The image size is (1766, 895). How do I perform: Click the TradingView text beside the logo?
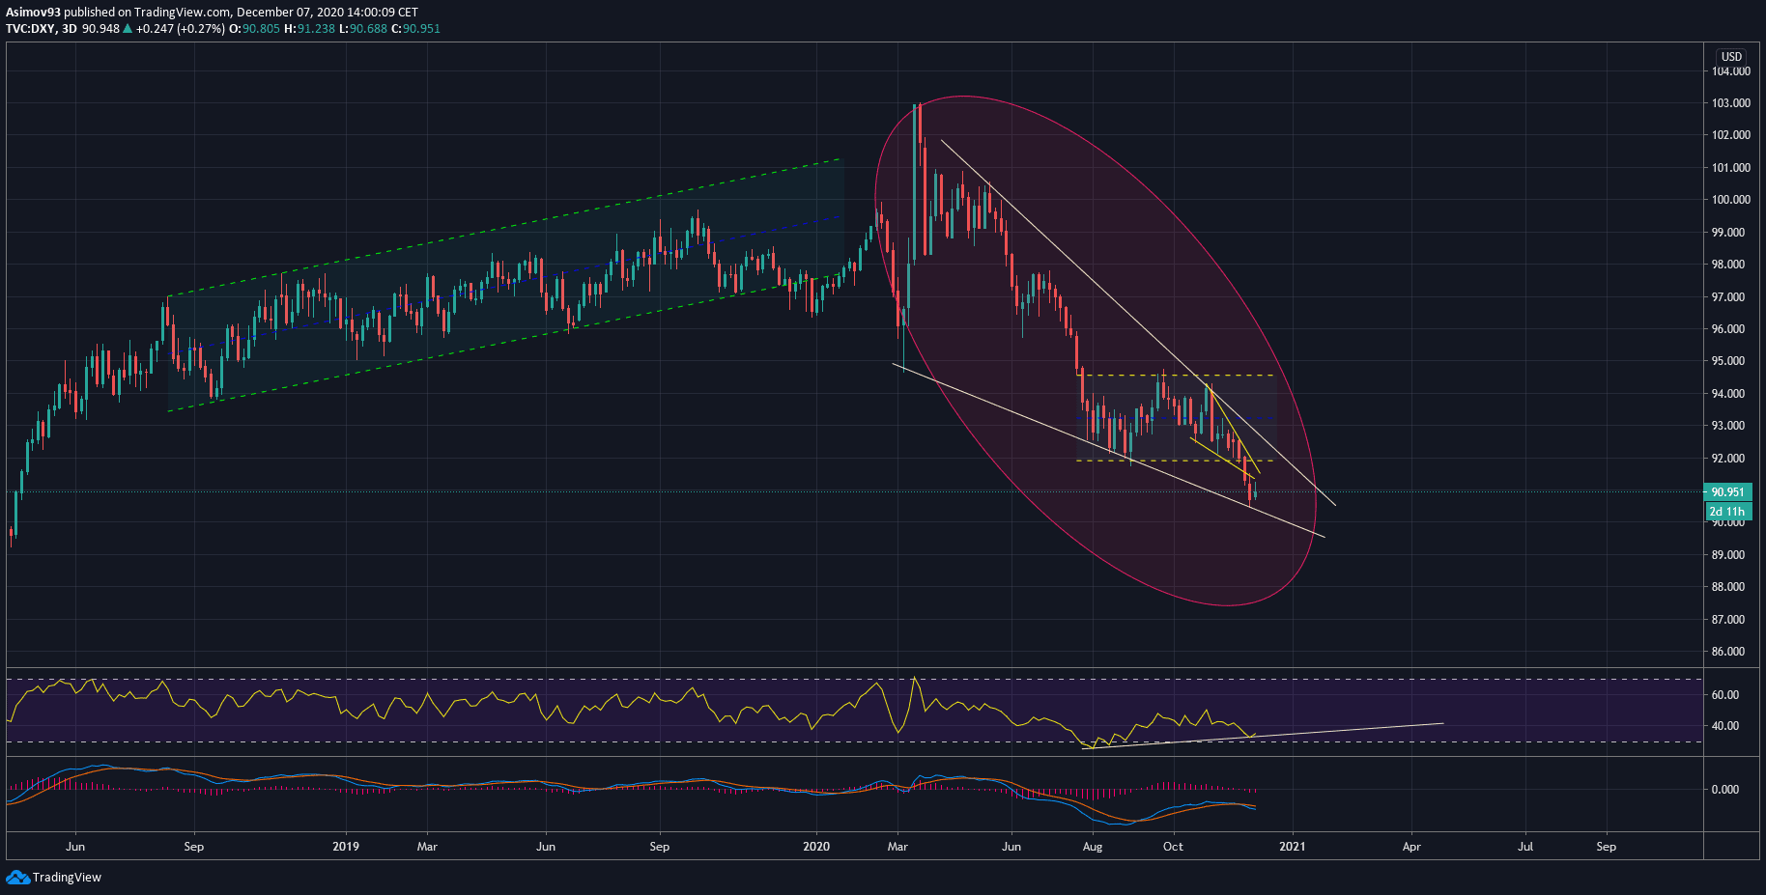pyautogui.click(x=67, y=878)
